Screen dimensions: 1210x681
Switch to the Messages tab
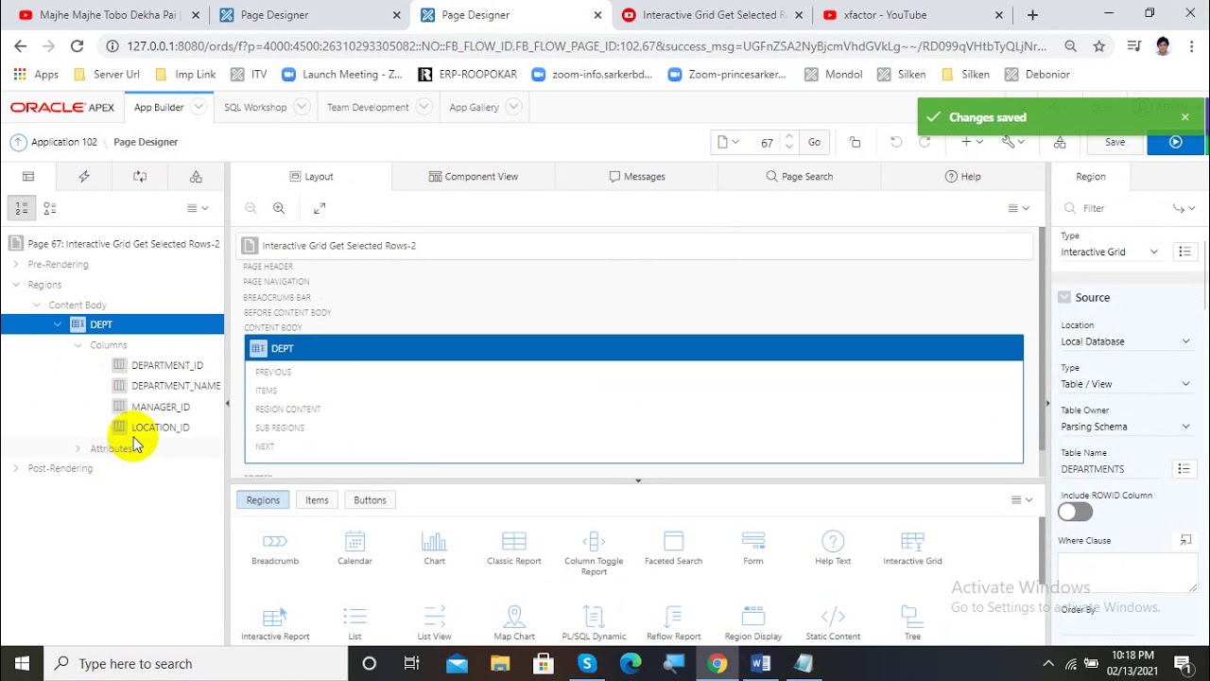(636, 176)
